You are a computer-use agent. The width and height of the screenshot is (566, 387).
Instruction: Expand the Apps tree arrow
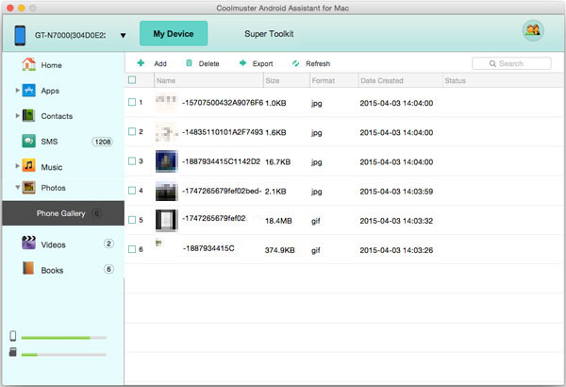(x=17, y=91)
